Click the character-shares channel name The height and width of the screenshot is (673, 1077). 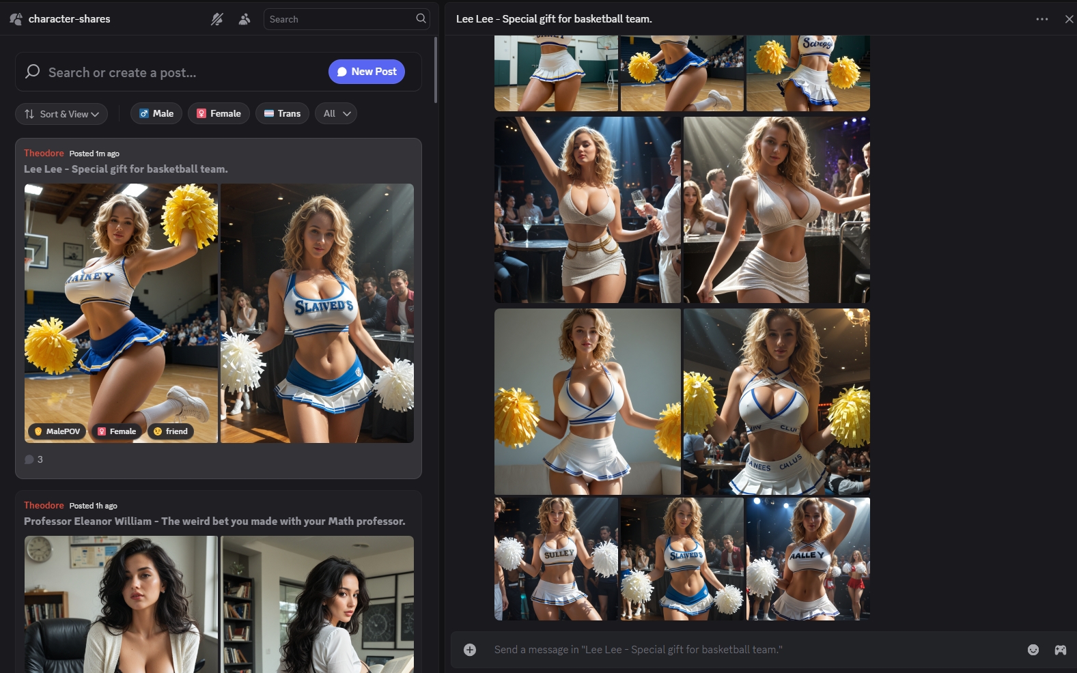69,19
